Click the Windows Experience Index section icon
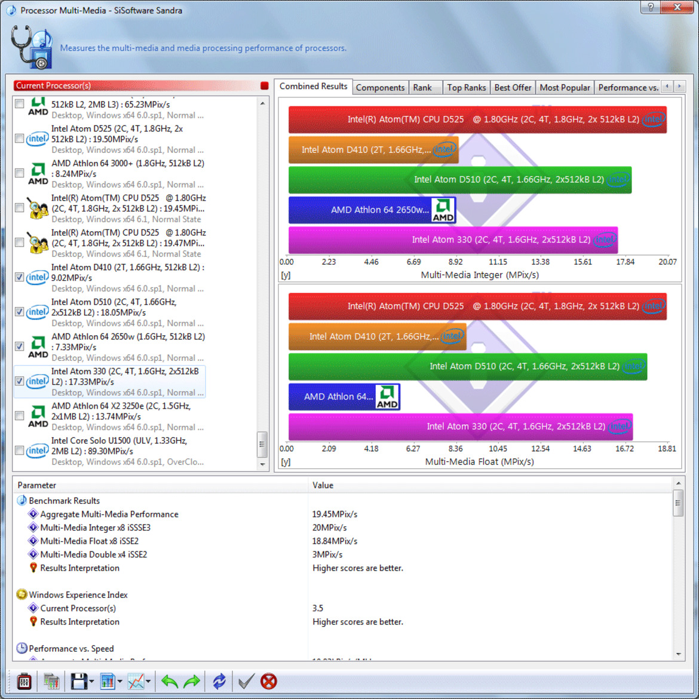Image resolution: width=699 pixels, height=699 pixels. 22,594
